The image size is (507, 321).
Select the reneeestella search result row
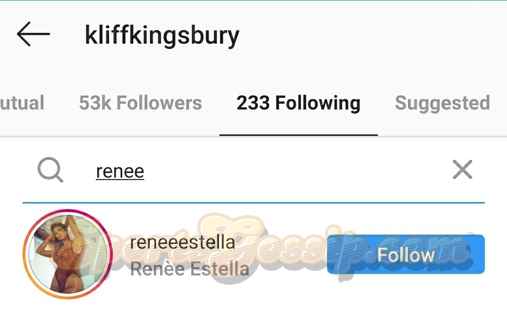[282, 282]
